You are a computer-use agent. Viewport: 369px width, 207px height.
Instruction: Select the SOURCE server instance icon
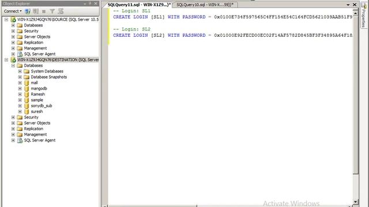13,20
